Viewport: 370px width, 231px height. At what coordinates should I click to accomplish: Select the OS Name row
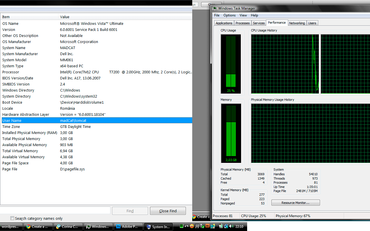coord(96,24)
